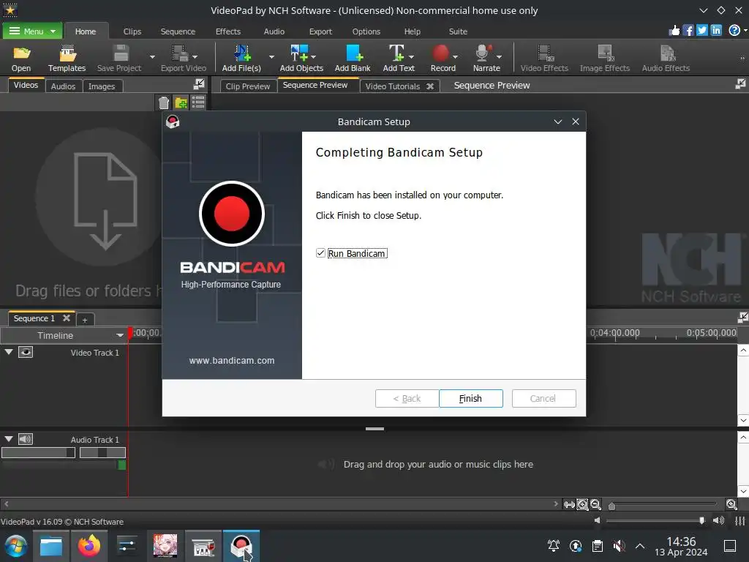Click the Add Objects icon
This screenshot has height=562, width=749.
301,59
